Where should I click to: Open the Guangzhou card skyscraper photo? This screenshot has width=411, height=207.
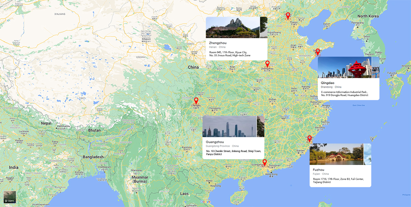coord(229,126)
